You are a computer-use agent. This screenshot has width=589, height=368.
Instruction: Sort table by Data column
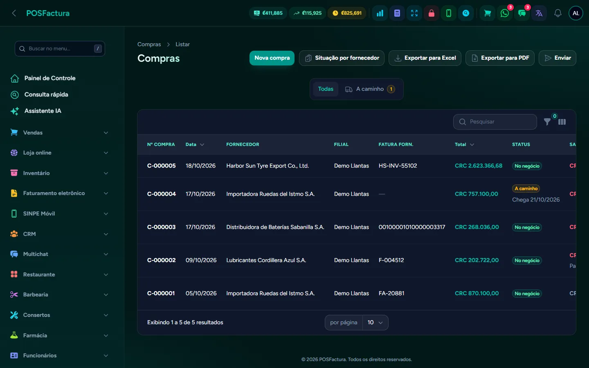[195, 144]
